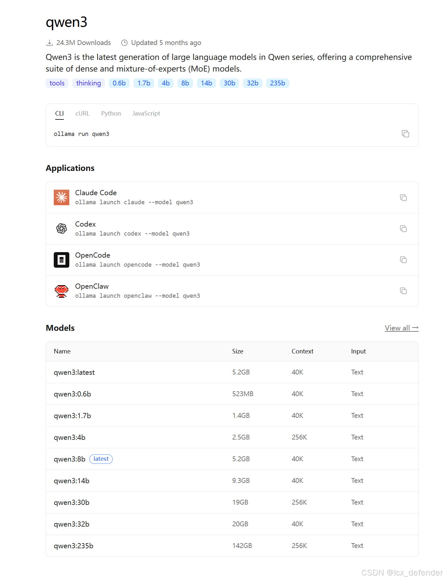Click the Size column header
444x580 pixels.
pos(238,351)
